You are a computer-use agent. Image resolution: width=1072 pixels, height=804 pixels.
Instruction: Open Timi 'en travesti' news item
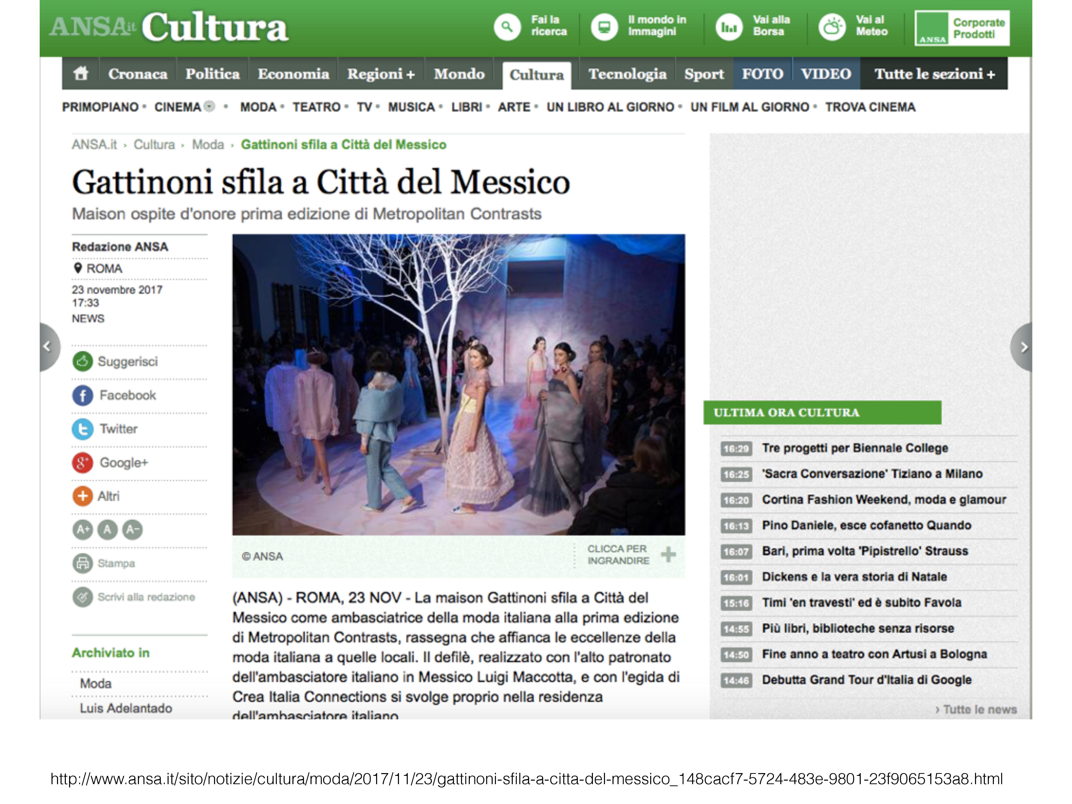pyautogui.click(x=862, y=602)
